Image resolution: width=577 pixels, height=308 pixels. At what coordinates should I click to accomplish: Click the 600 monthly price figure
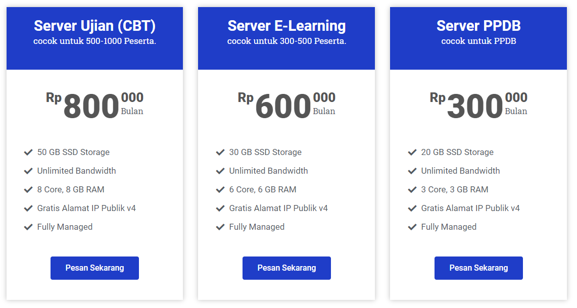coord(283,107)
